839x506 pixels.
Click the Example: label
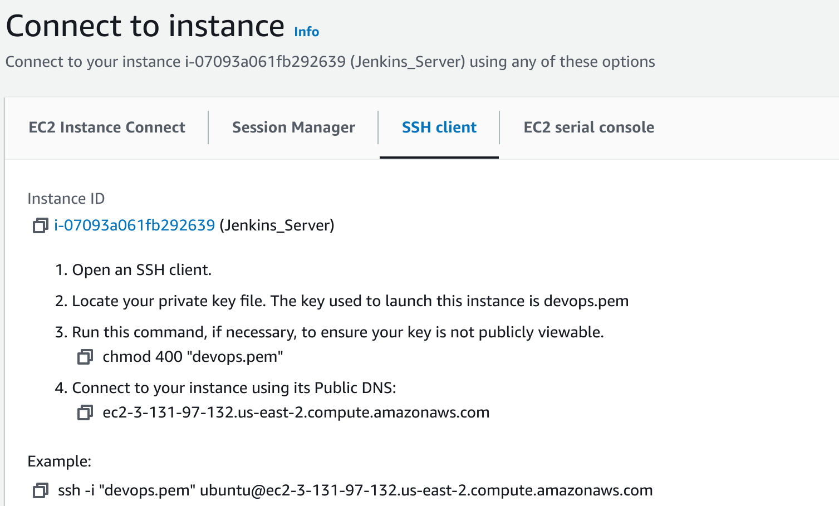[x=60, y=461]
